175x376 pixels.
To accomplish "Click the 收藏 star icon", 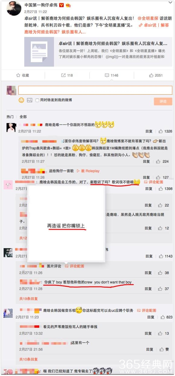I will (x=18, y=75).
